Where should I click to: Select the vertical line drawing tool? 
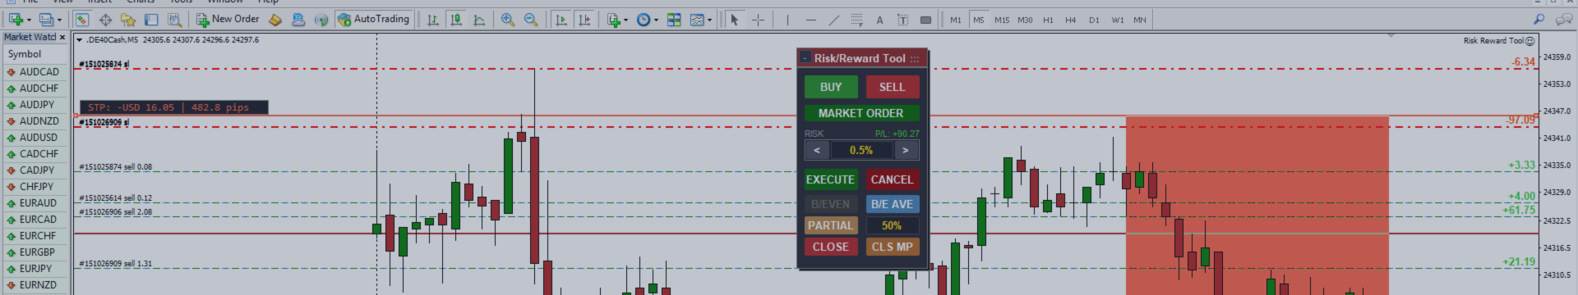coord(787,20)
